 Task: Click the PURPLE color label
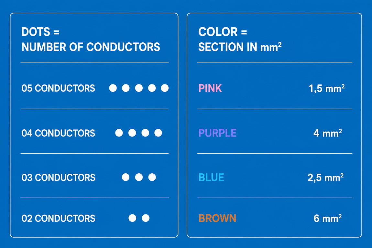click(218, 133)
